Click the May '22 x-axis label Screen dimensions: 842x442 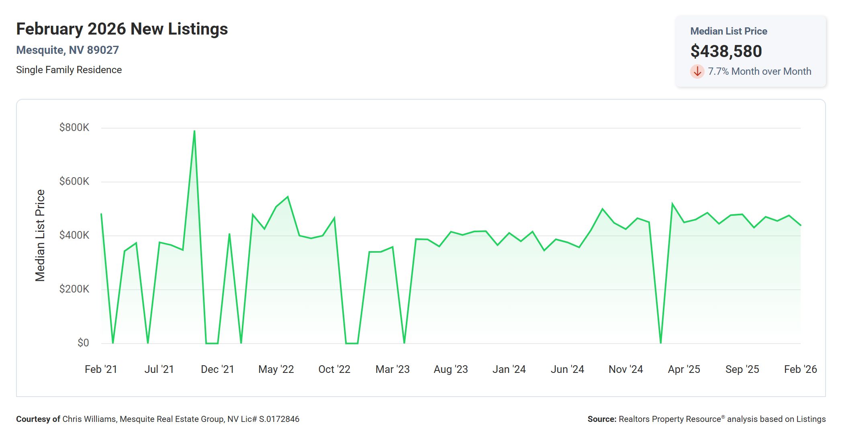tap(276, 369)
